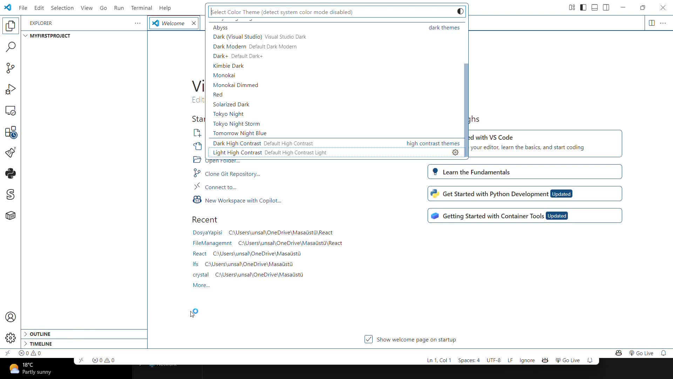Open the Accounts icon
Image resolution: width=673 pixels, height=379 pixels.
11,317
